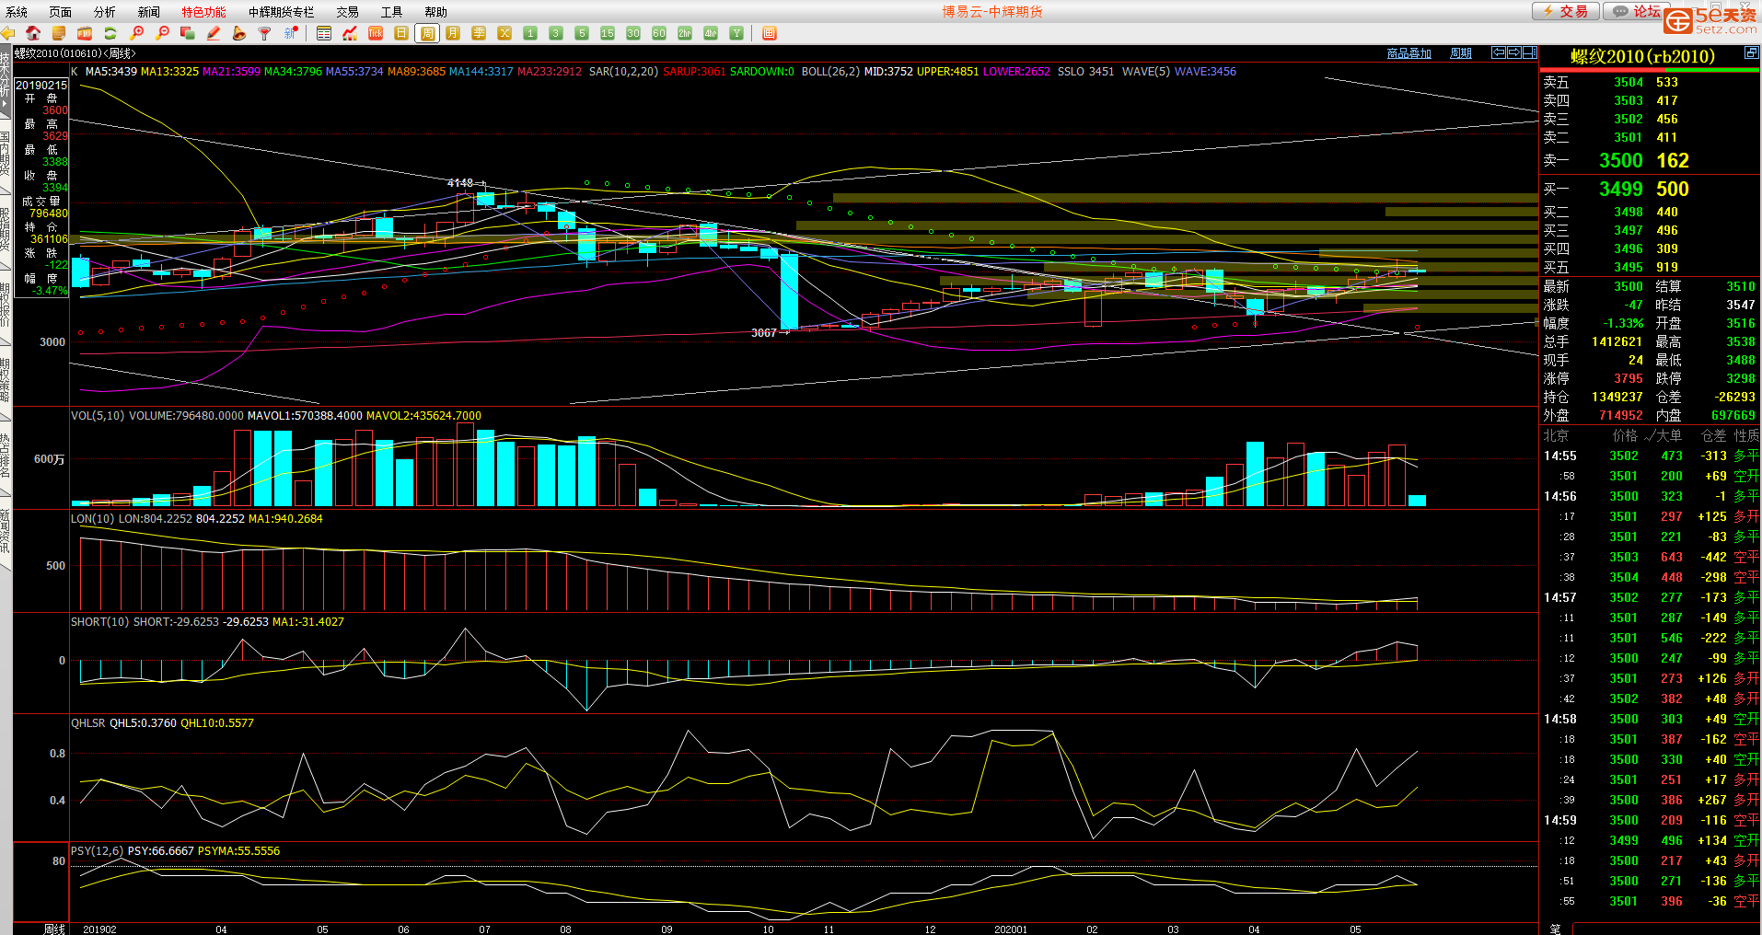Click the green Y period icon
This screenshot has height=935, width=1762.
736,33
